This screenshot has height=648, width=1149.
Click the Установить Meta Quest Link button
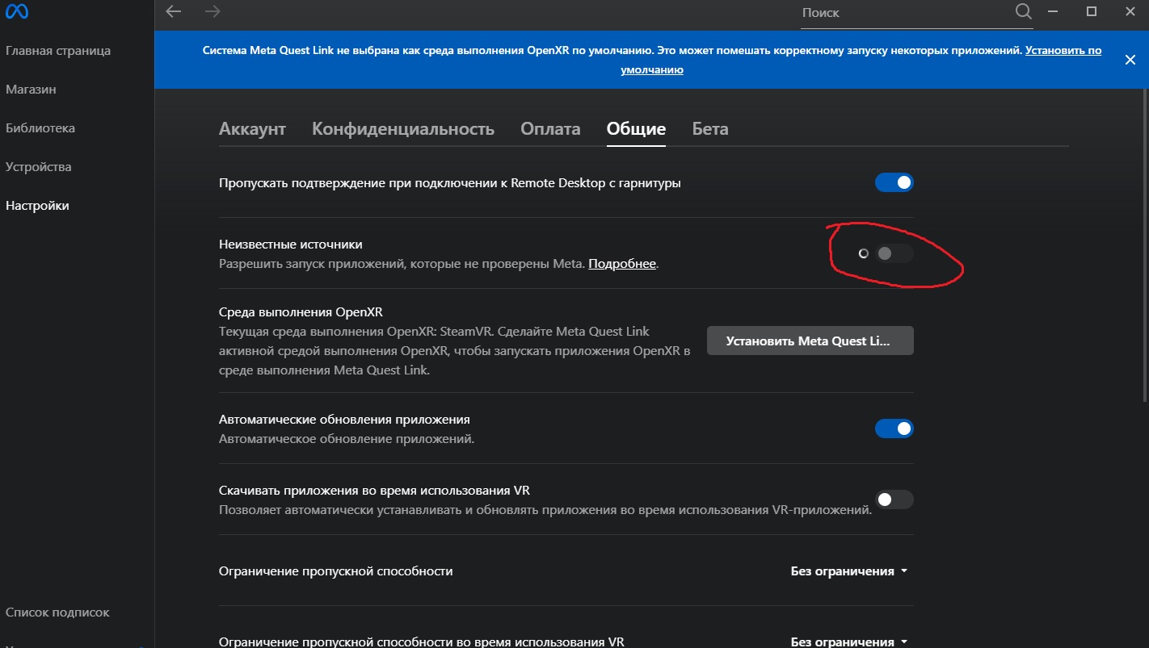[x=810, y=341]
